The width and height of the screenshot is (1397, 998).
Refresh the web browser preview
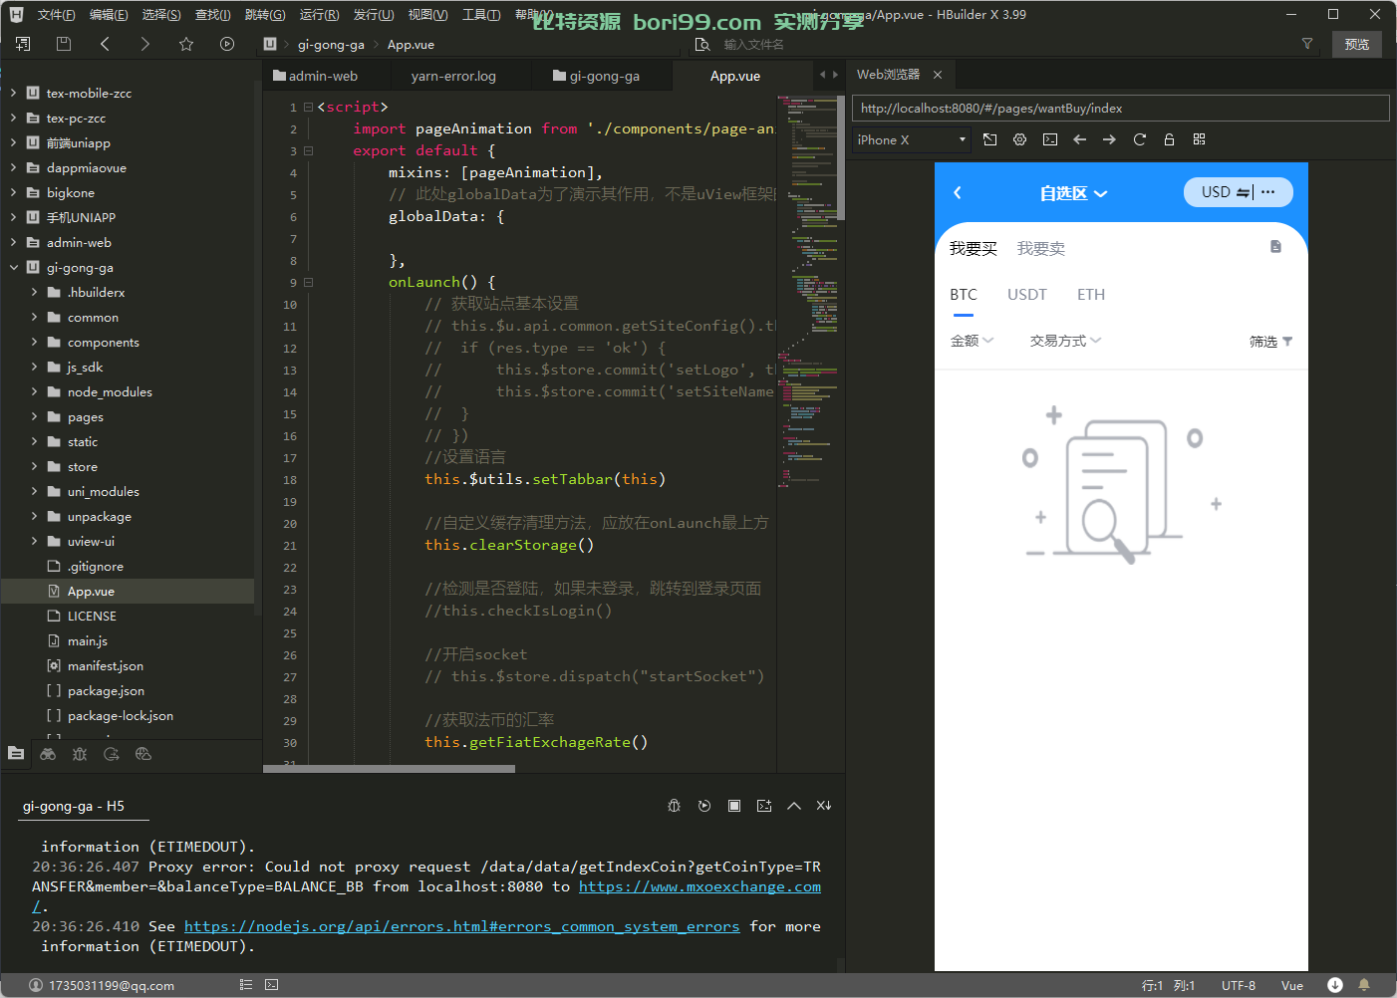point(1139,139)
